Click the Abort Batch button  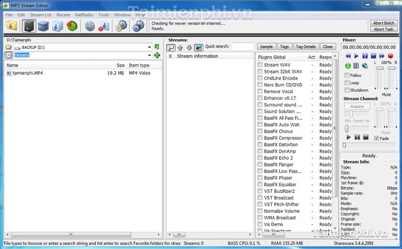pyautogui.click(x=384, y=23)
